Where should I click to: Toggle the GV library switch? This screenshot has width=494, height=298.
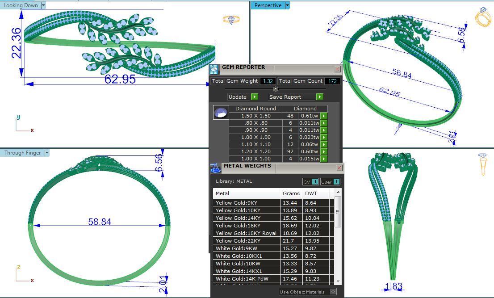click(x=315, y=181)
